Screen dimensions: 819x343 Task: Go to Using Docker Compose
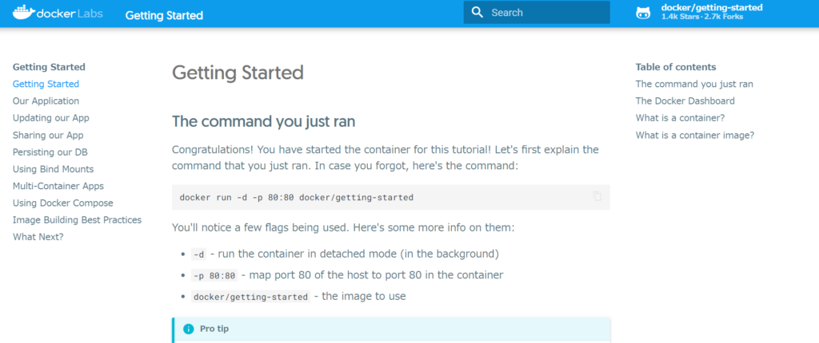(62, 203)
